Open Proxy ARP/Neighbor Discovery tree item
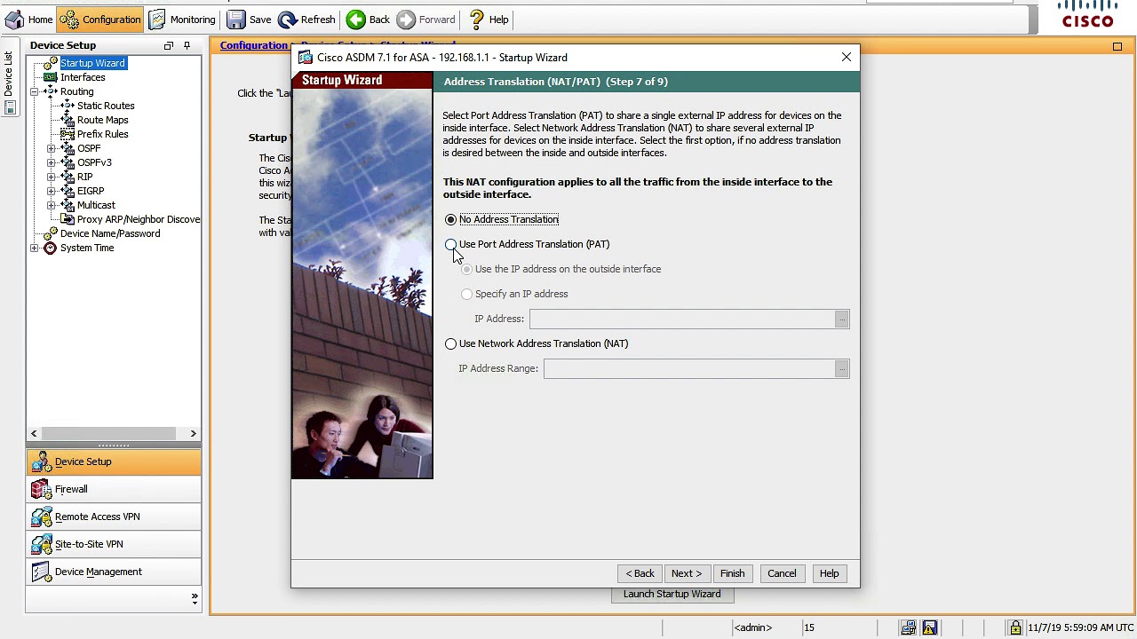Screen dimensions: 1137x639 (x=139, y=219)
